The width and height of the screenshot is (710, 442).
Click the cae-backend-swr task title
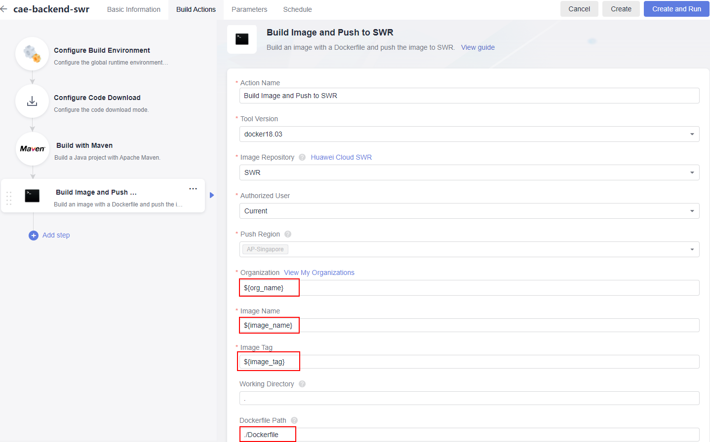pos(51,9)
